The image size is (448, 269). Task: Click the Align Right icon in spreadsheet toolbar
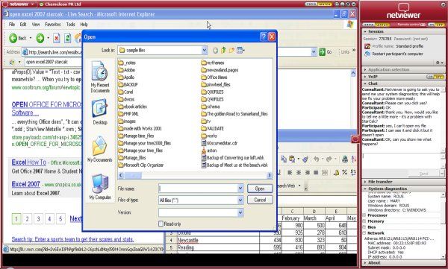tap(308, 173)
